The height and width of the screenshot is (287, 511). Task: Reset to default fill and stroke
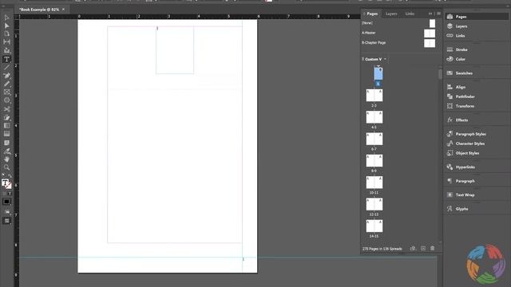[3, 175]
